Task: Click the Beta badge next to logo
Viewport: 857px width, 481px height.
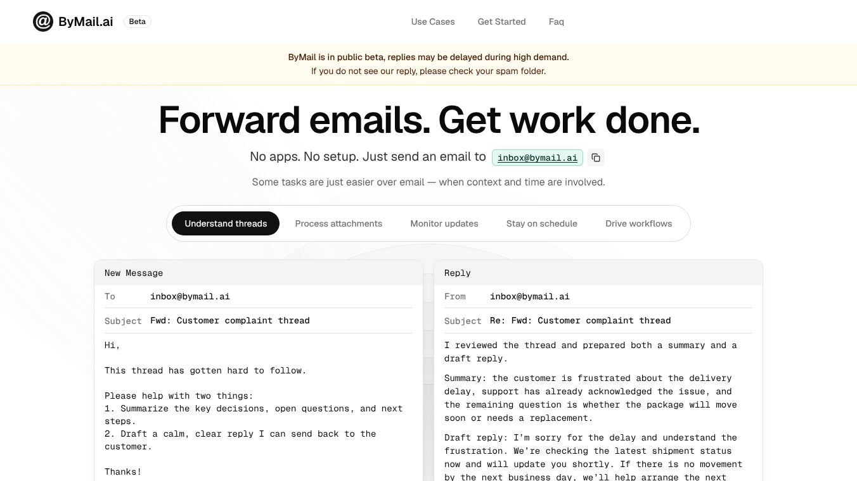Action: (137, 22)
